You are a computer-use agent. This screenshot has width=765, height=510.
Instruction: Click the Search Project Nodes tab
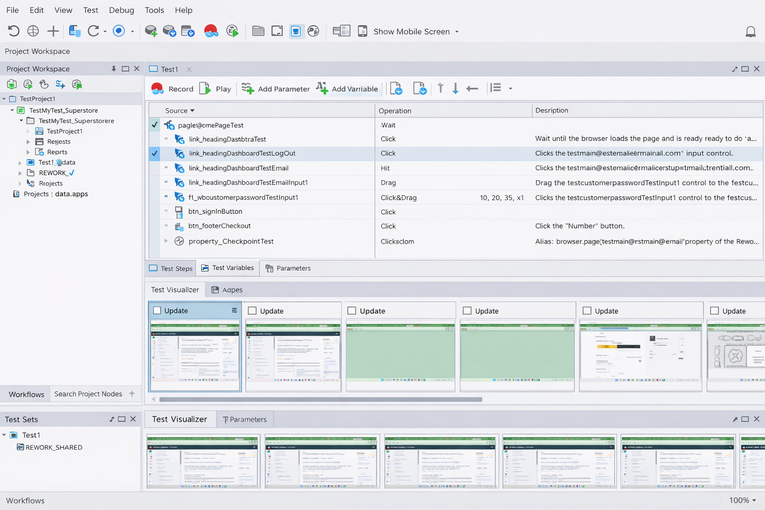[88, 394]
